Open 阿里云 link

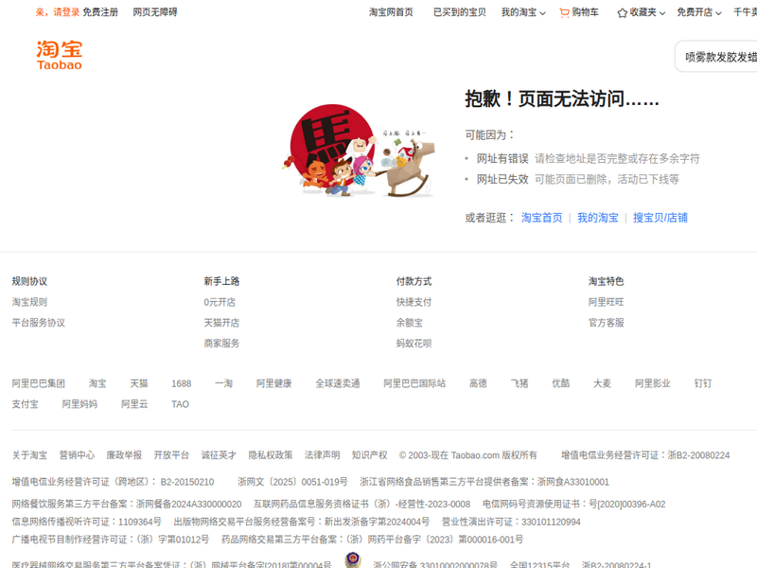[x=134, y=404]
